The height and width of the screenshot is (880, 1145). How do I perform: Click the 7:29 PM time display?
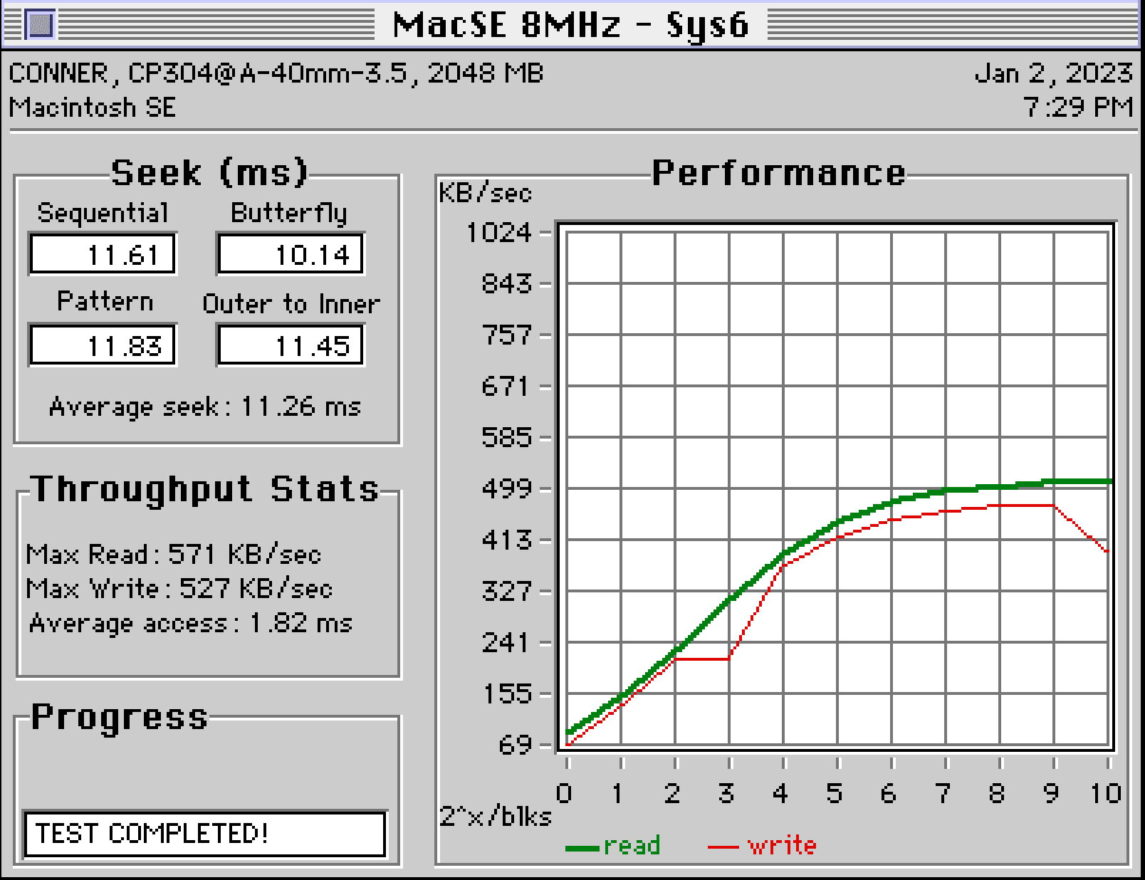point(1077,108)
